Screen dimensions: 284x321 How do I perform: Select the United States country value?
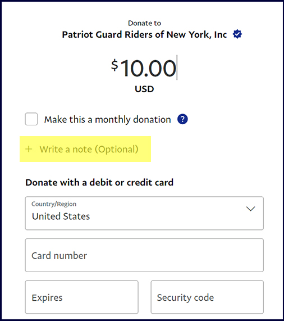pyautogui.click(x=61, y=216)
